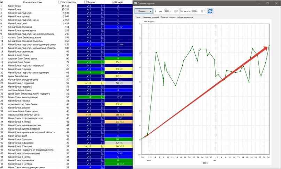Tick the Частотность column checkbox

(x=60, y=2)
